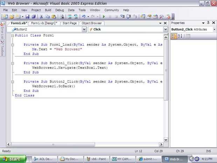The image size is (217, 163).
Task: Toggle Categorized view in Properties panel
Action: [x=174, y=36]
